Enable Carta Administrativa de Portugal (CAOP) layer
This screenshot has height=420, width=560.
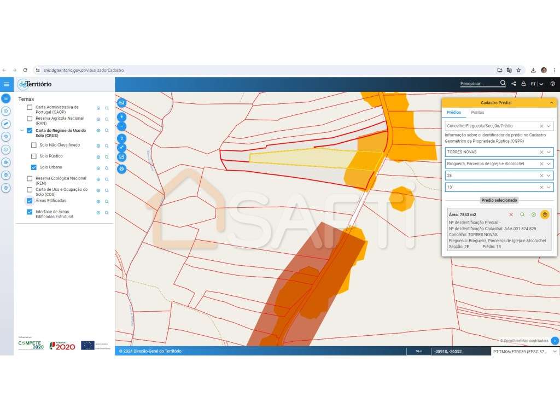[x=30, y=108]
